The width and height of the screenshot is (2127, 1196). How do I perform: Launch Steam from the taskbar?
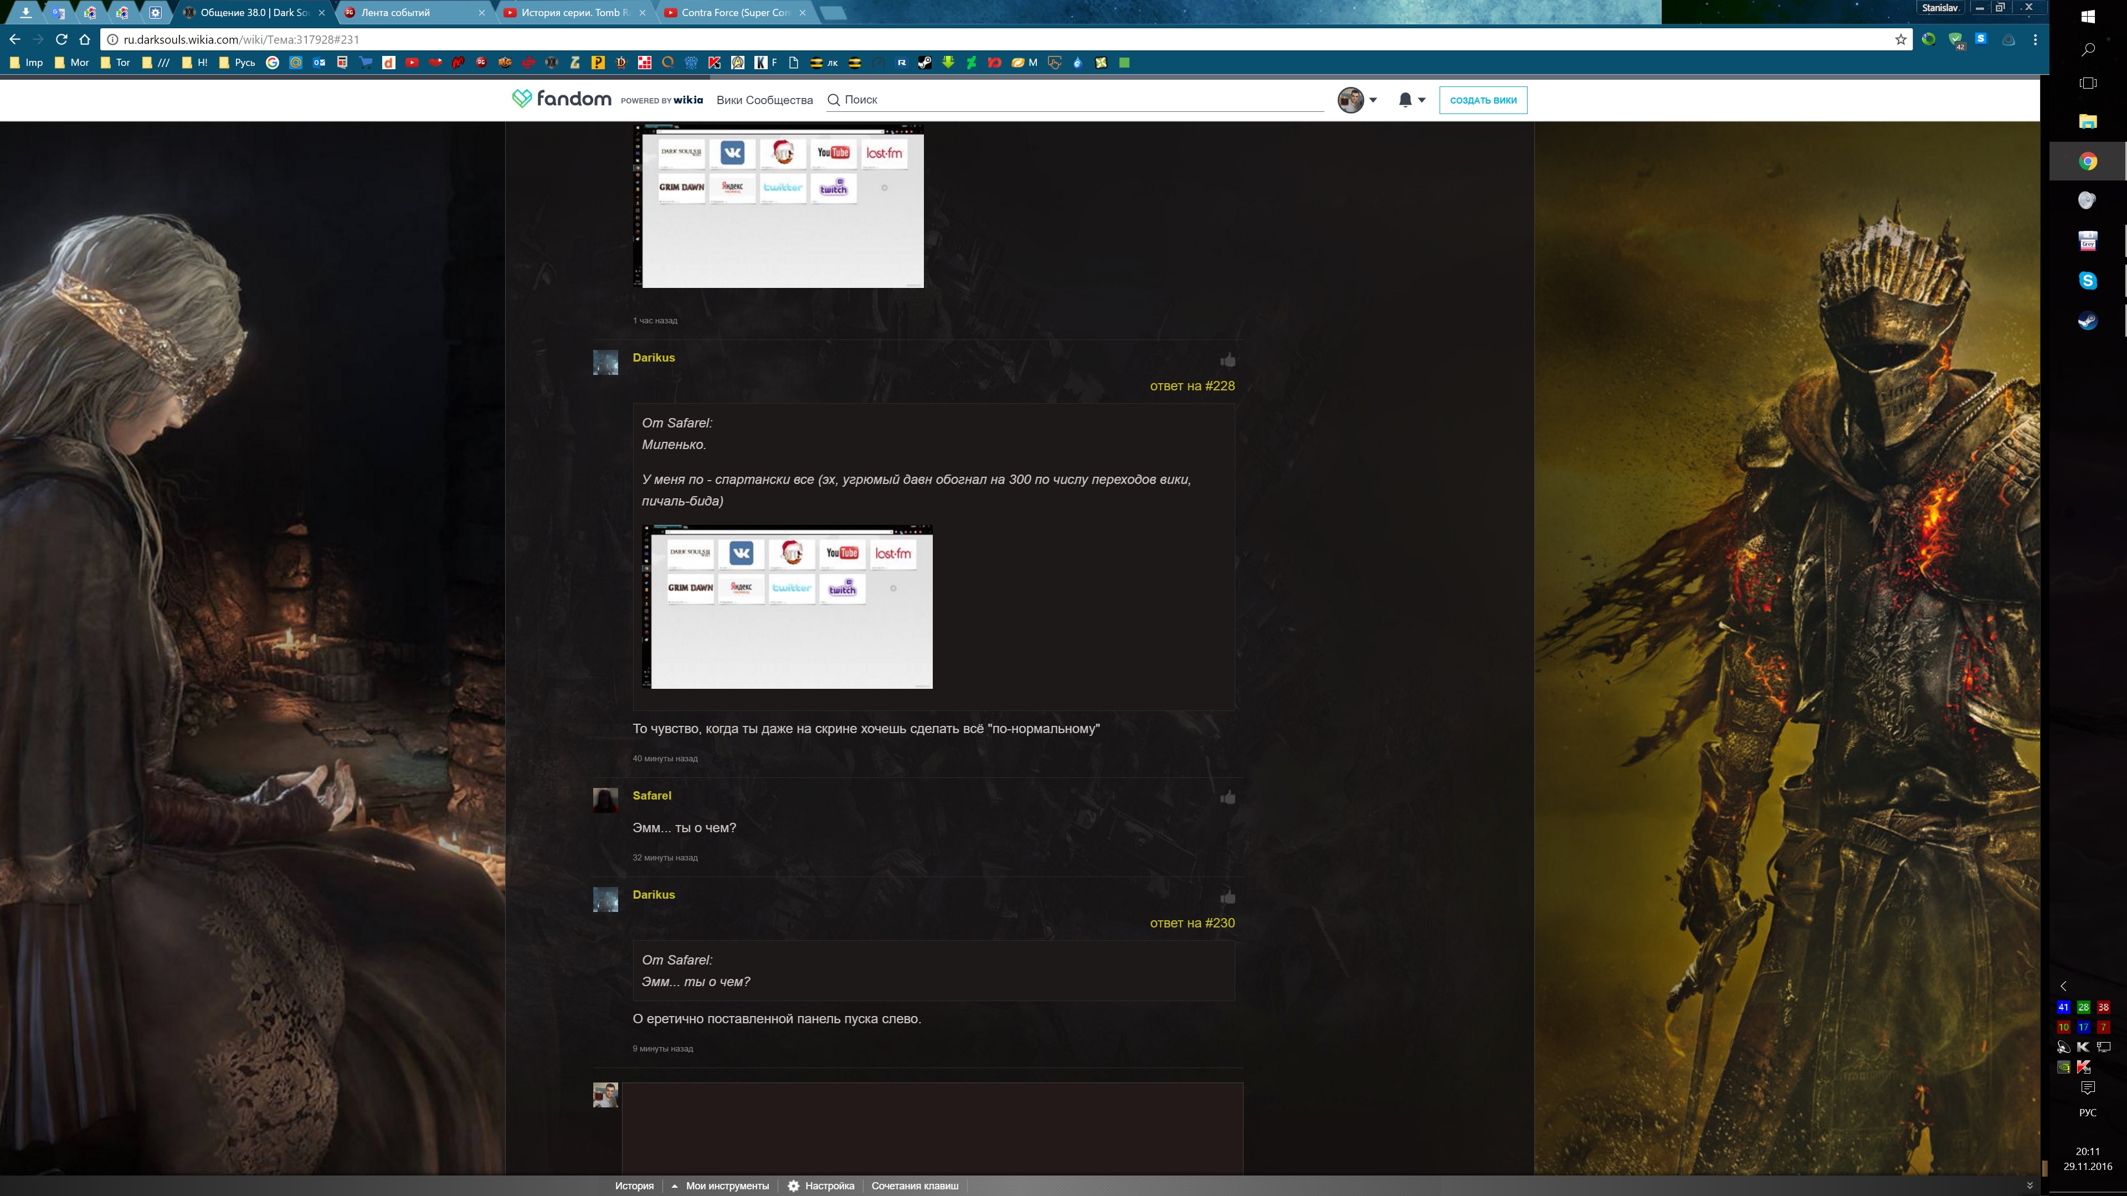2087,321
